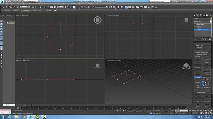
Task: Activate the Select and Rotate tool
Action: pyautogui.click(x=48, y=7)
